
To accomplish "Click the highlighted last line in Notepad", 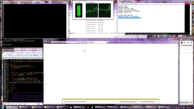I will (x=129, y=18).
